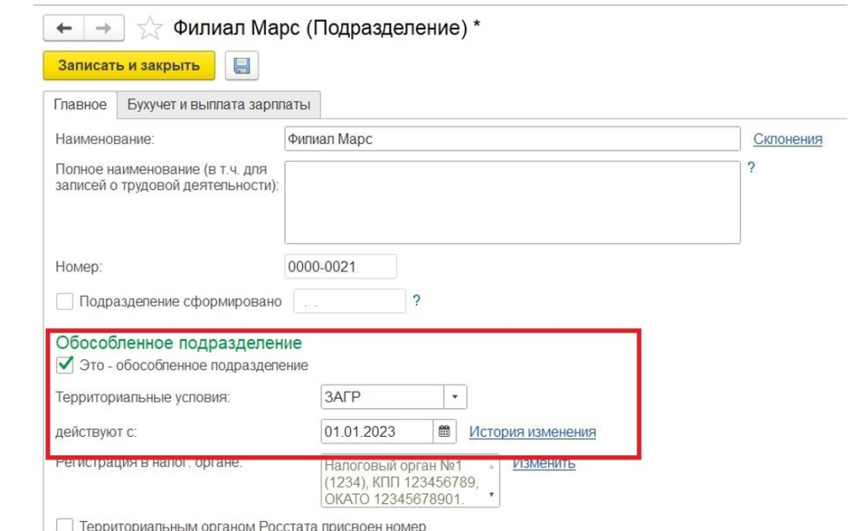Select the 'Главное' tab
Screen dimensions: 862x531
pyautogui.click(x=80, y=105)
